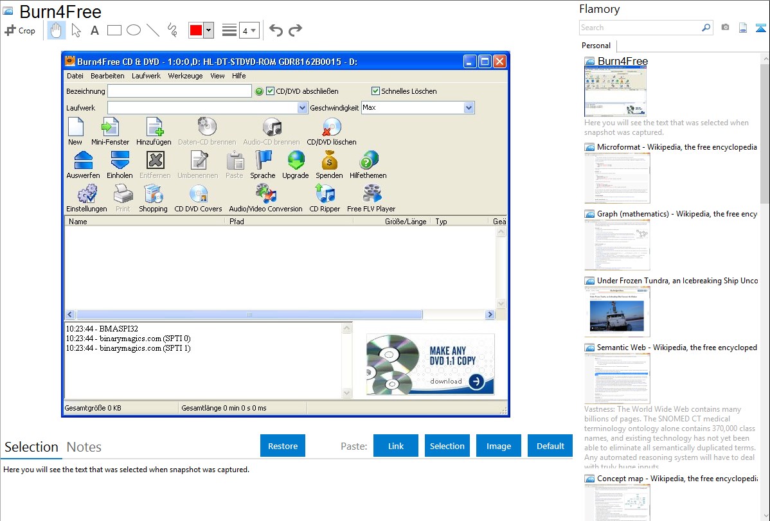The image size is (770, 521).
Task: Sort file list by Pfad column
Action: click(289, 222)
